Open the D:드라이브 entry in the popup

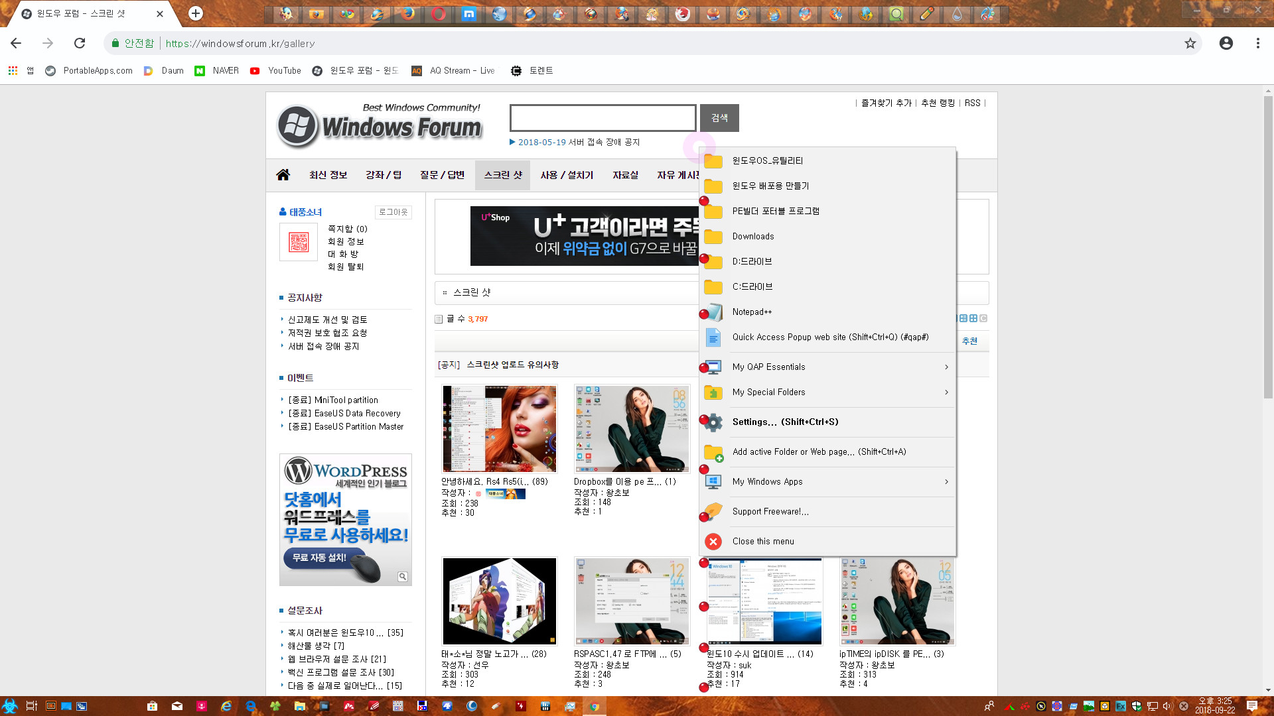coord(827,261)
